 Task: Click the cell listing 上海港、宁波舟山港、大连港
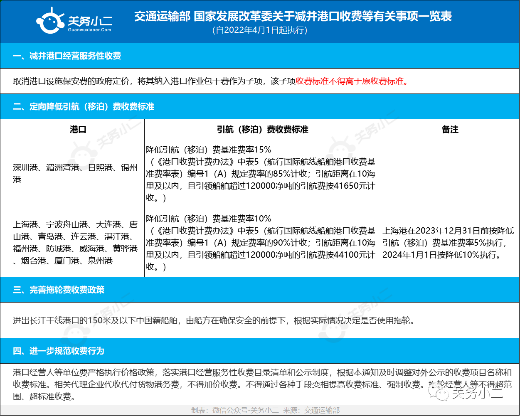pos(72,242)
